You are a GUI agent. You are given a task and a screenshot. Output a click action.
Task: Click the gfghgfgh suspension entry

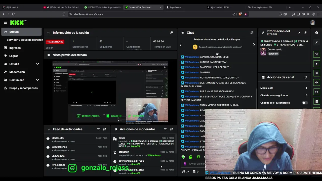[x=143, y=154]
